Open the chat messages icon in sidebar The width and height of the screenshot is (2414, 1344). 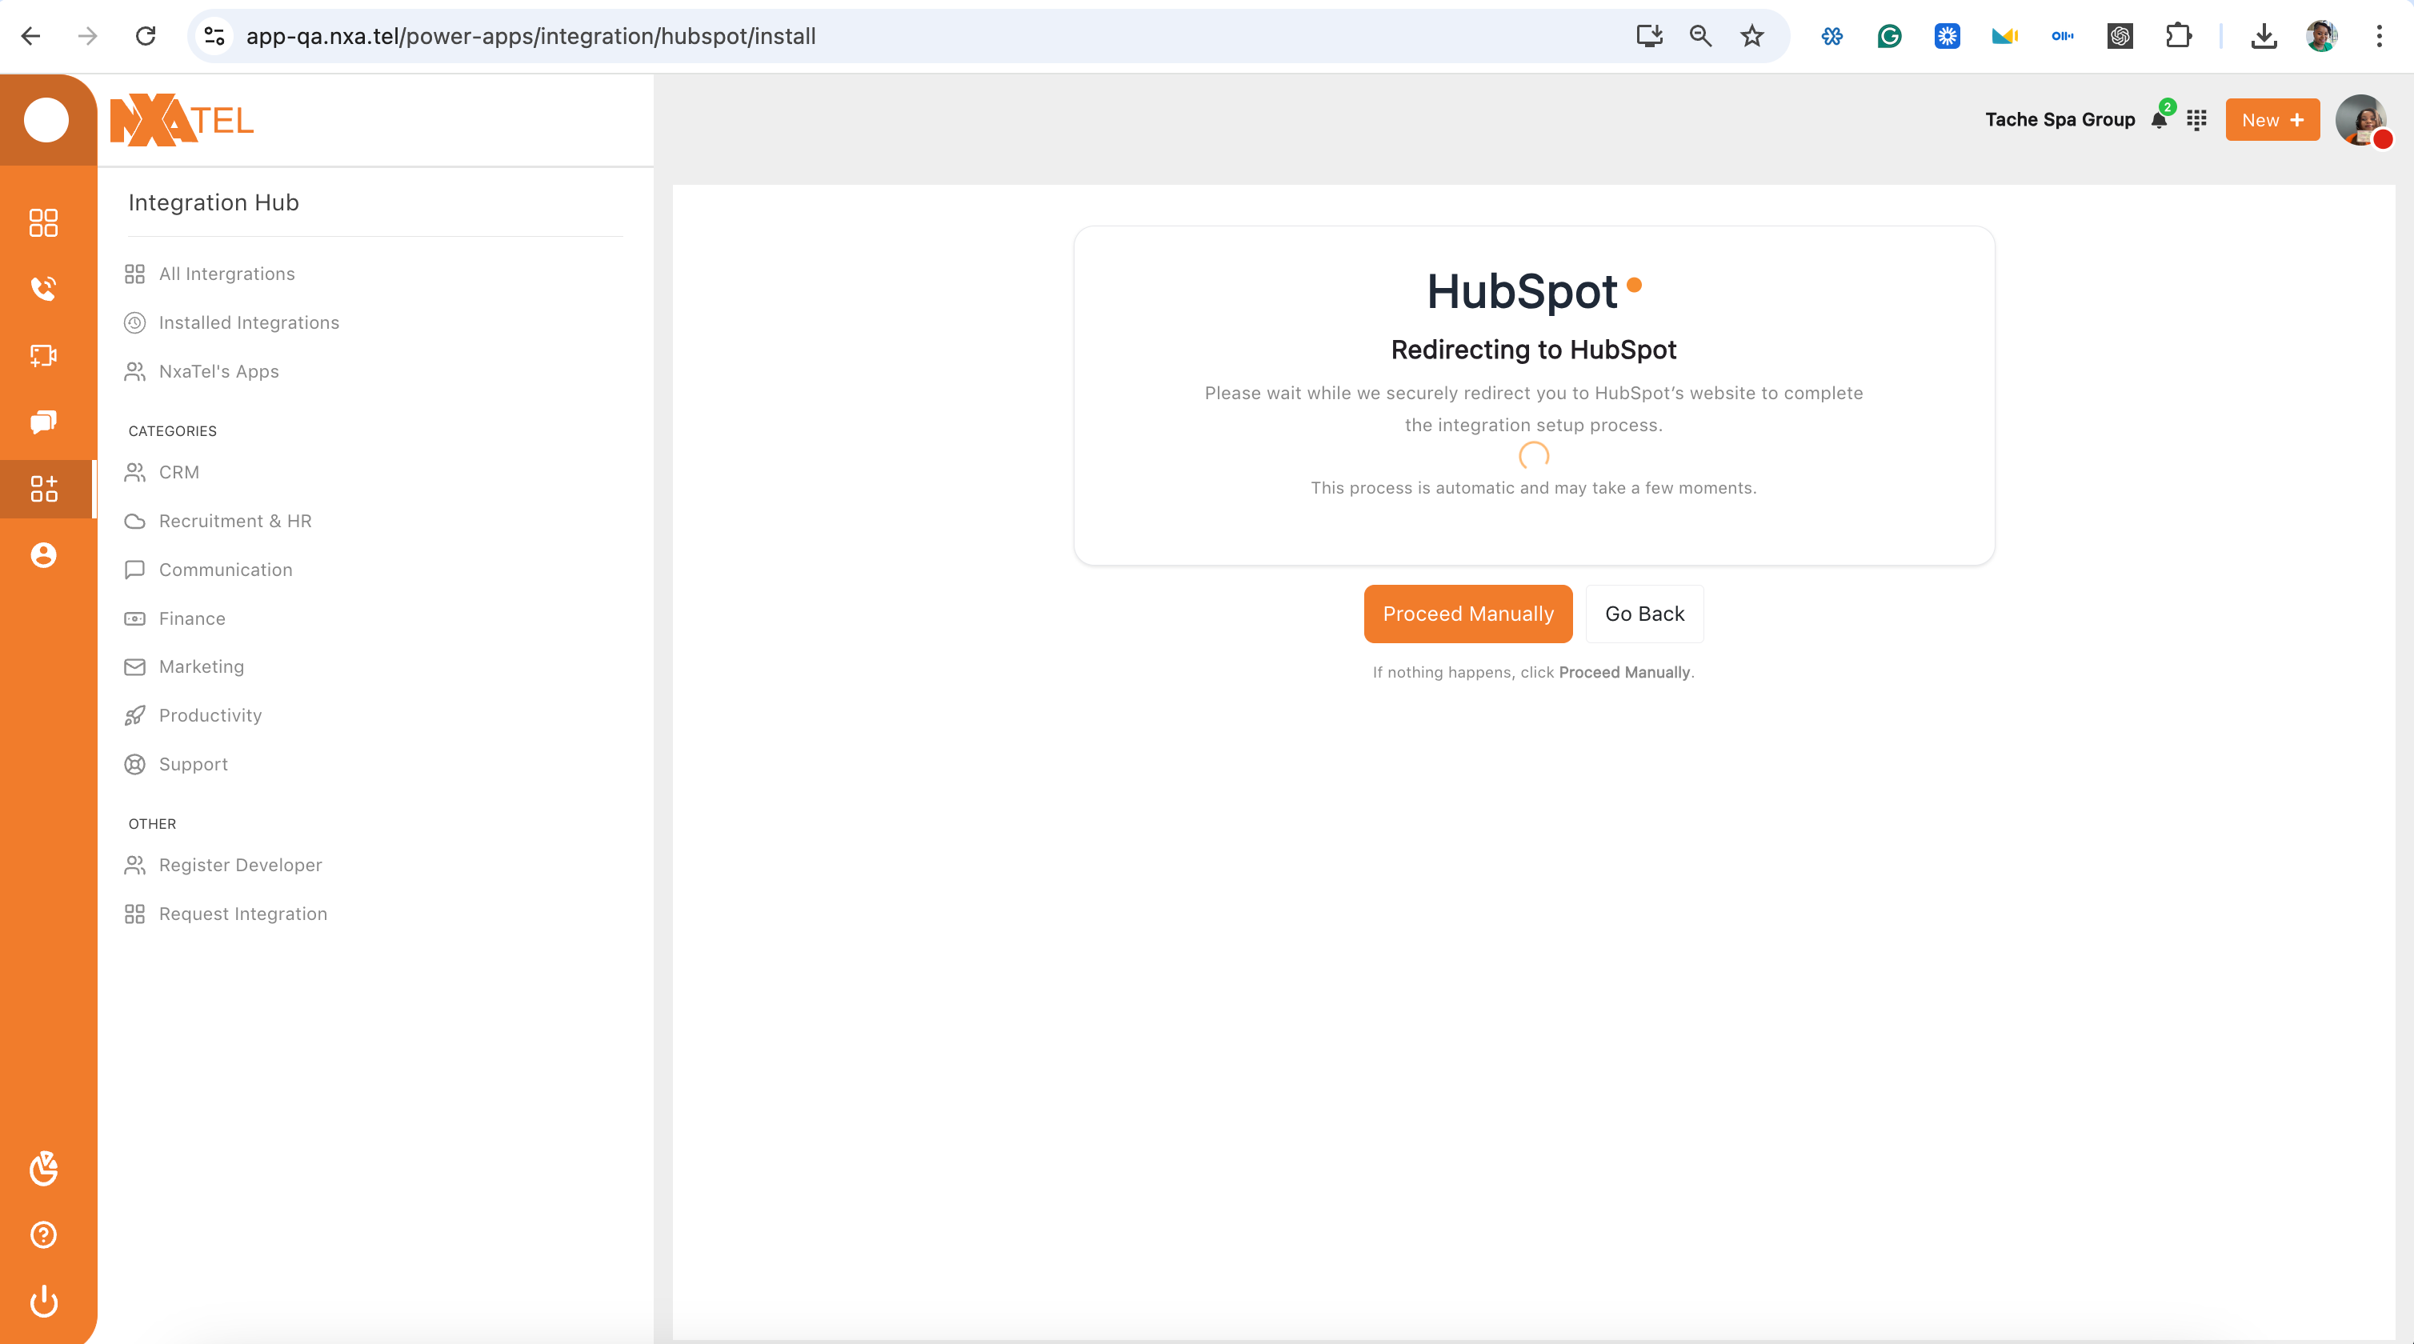(43, 422)
